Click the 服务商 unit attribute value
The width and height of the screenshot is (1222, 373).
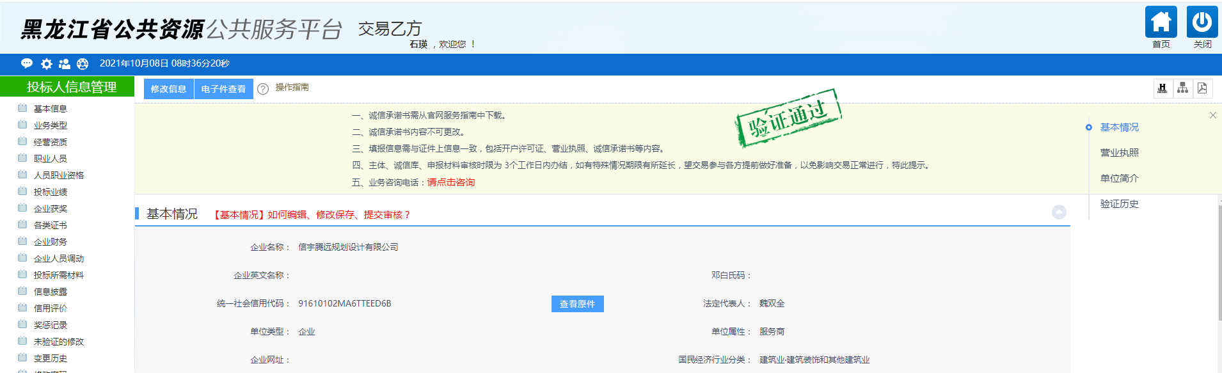[772, 331]
